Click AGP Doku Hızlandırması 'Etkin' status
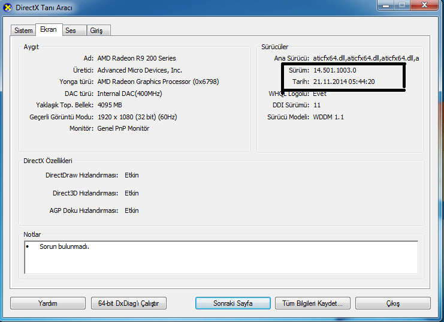Viewport: 444px width, 322px height. coord(132,210)
